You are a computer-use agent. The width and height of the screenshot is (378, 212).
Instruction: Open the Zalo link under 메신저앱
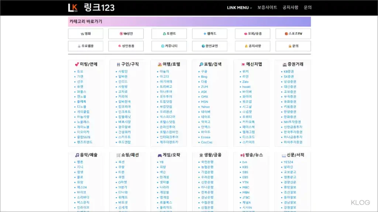[245, 82]
